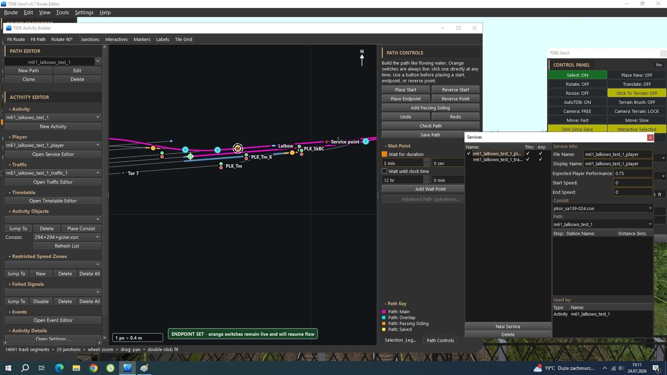
Task: Click Expected Player Performance field
Action: pyautogui.click(x=633, y=173)
